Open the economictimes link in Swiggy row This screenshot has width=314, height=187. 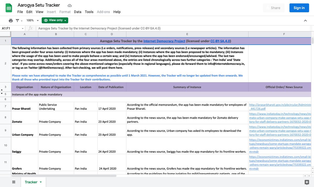(280, 146)
